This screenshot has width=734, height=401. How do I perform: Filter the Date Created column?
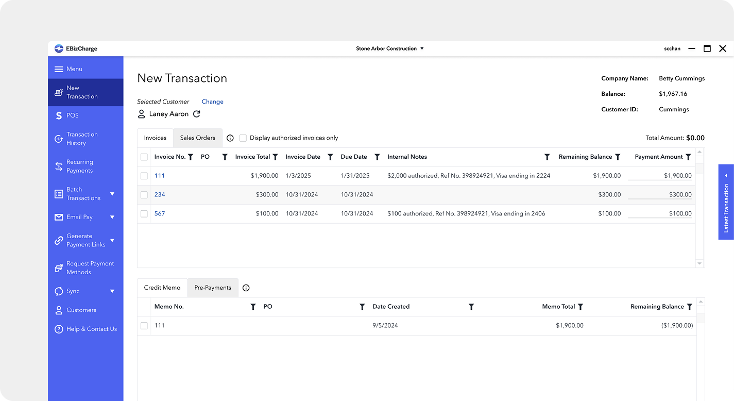click(x=471, y=307)
